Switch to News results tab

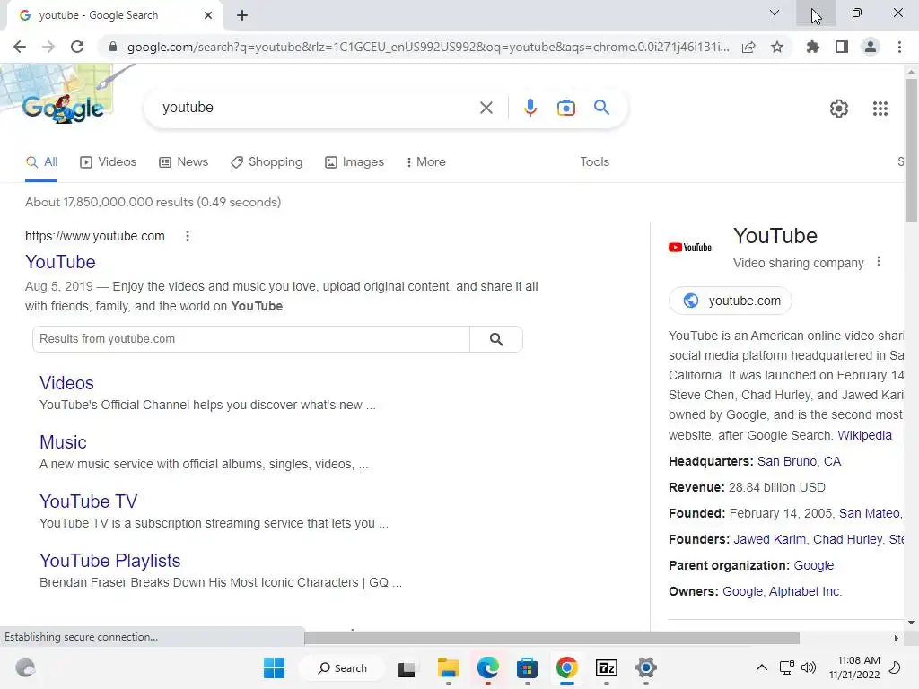(183, 162)
